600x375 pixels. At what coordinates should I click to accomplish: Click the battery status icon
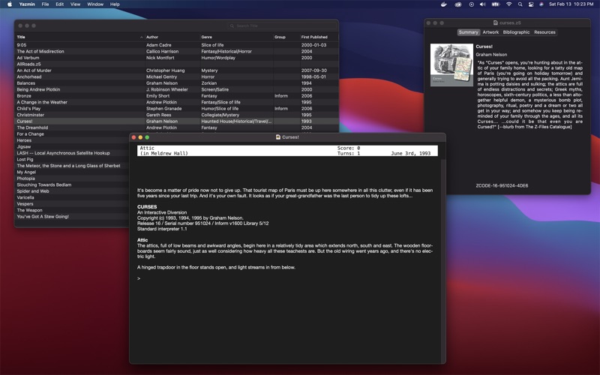click(x=496, y=4)
